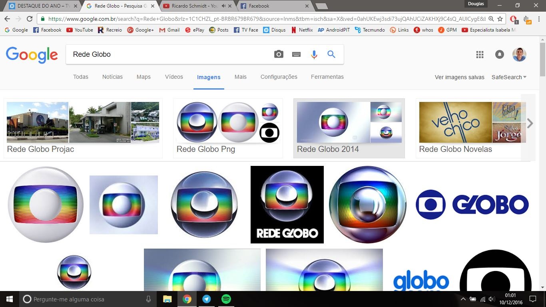Open the Recreio bookmark
Viewport: 546px width, 307px height.
coord(110,30)
